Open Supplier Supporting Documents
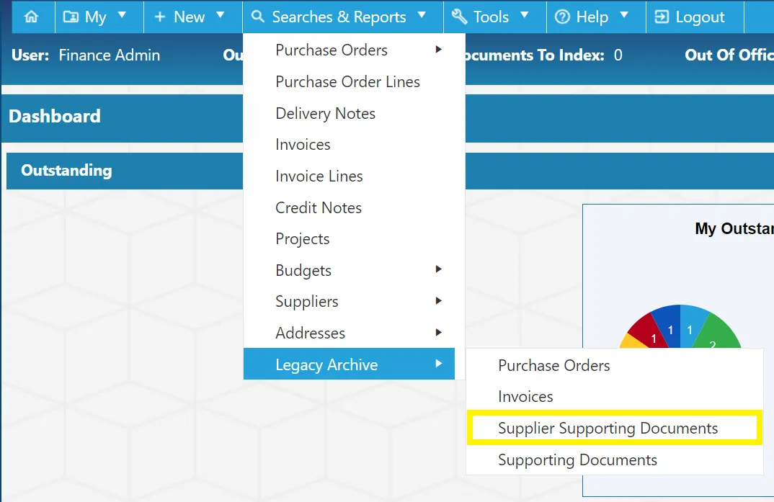 pos(615,428)
